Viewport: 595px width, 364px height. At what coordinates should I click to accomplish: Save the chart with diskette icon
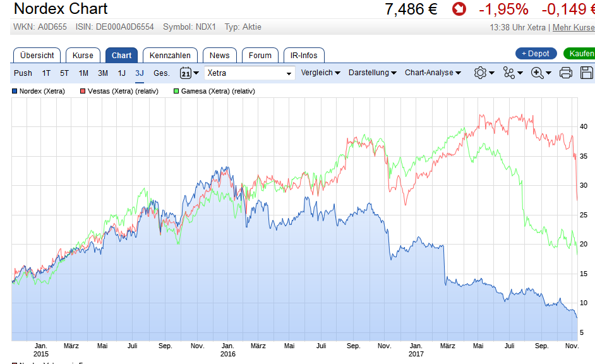tap(587, 73)
